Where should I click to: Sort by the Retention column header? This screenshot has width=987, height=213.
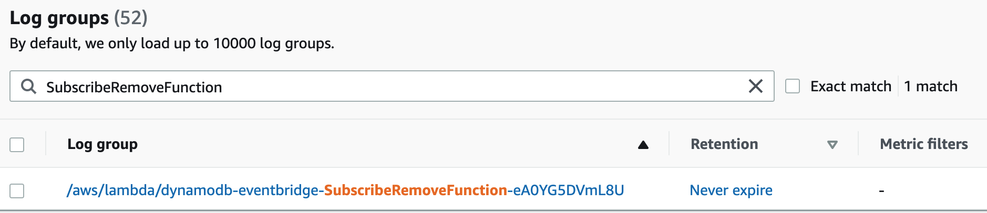[x=724, y=144]
